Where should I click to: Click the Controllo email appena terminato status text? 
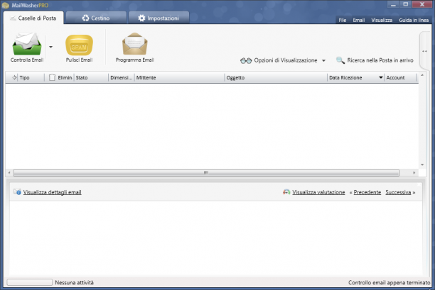click(390, 282)
